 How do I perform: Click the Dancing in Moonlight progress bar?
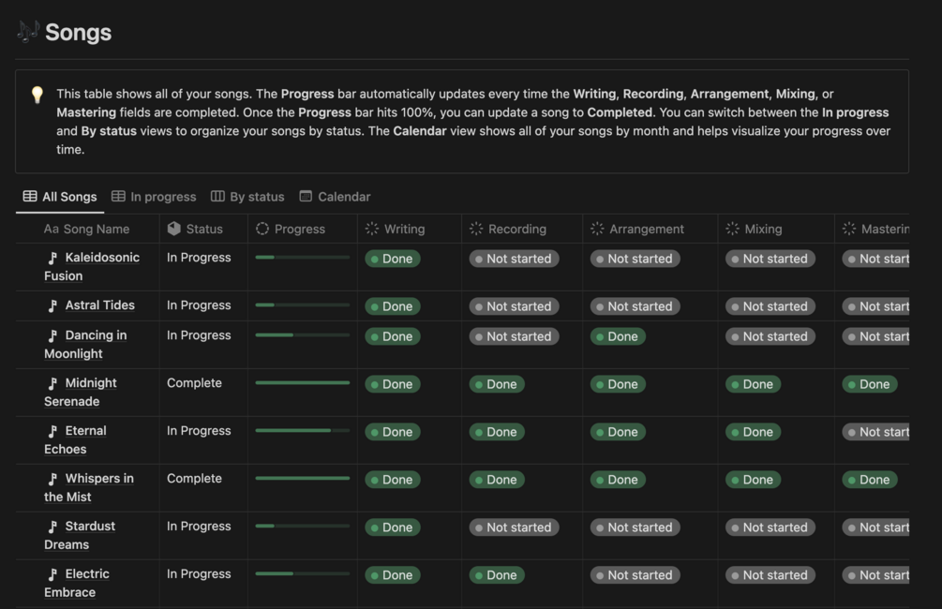302,335
